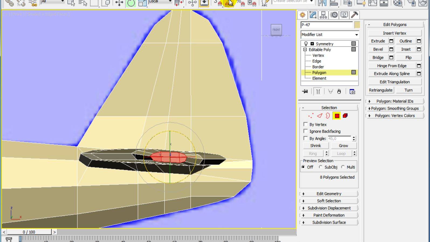Open Bevel settings box

click(x=391, y=49)
